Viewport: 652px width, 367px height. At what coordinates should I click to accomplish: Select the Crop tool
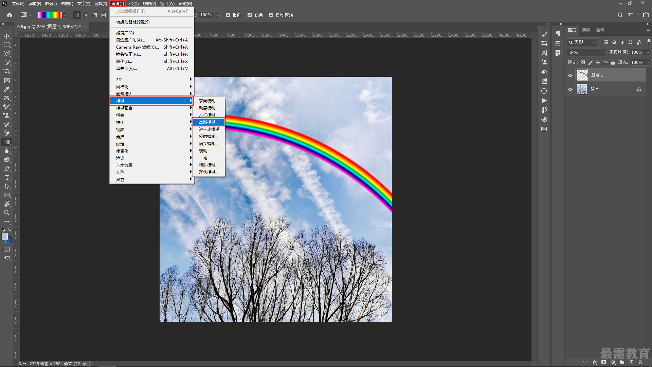[7, 71]
